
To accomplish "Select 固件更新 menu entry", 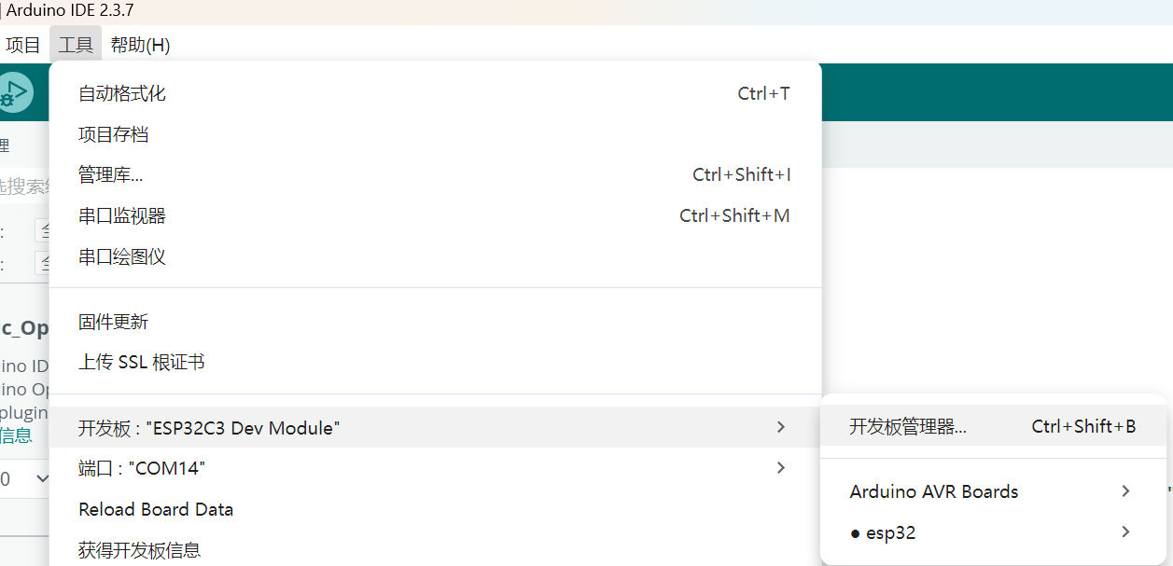I will 435,322.
